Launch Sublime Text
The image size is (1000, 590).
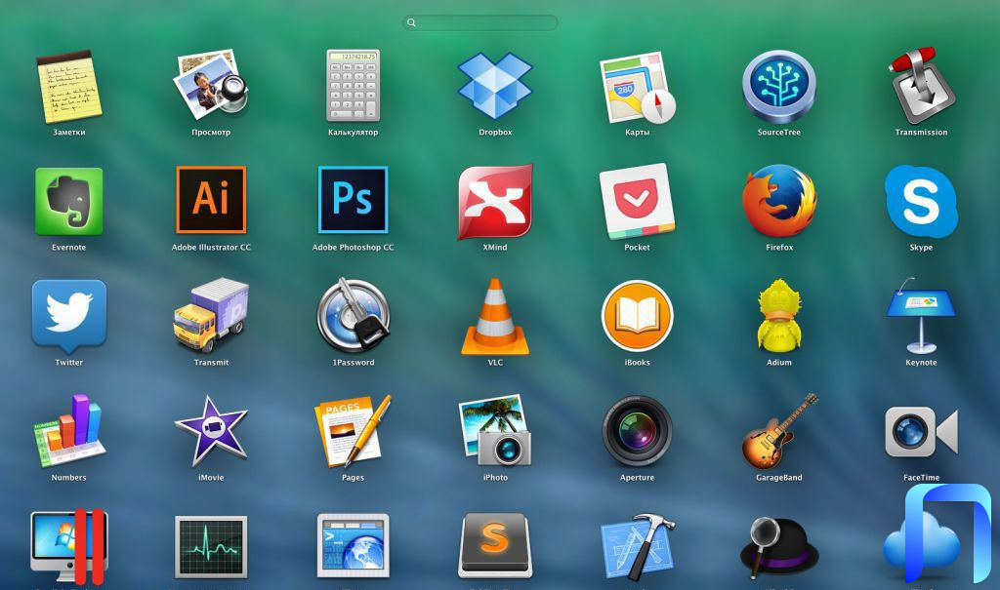[x=495, y=545]
